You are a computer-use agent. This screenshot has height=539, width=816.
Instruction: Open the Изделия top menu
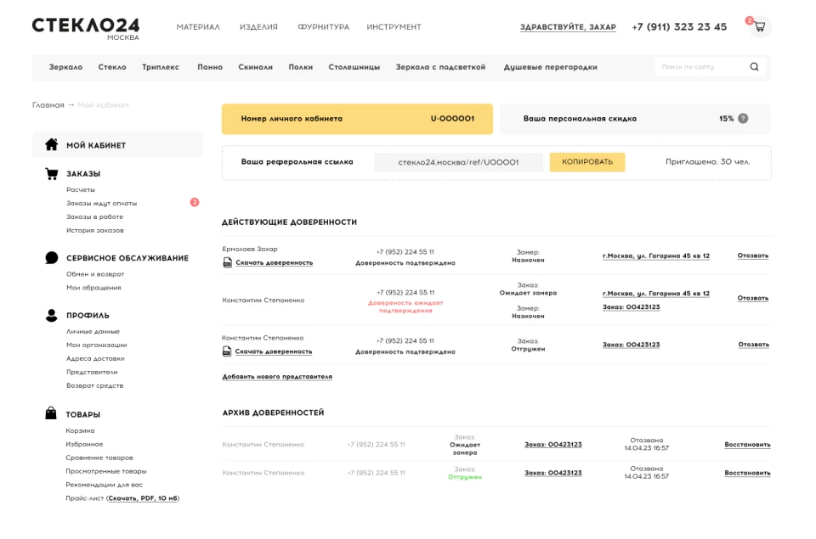pos(258,27)
